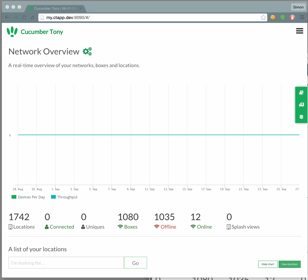The width and height of the screenshot is (308, 280).
Task: Click the New location button
Action: tap(290, 264)
